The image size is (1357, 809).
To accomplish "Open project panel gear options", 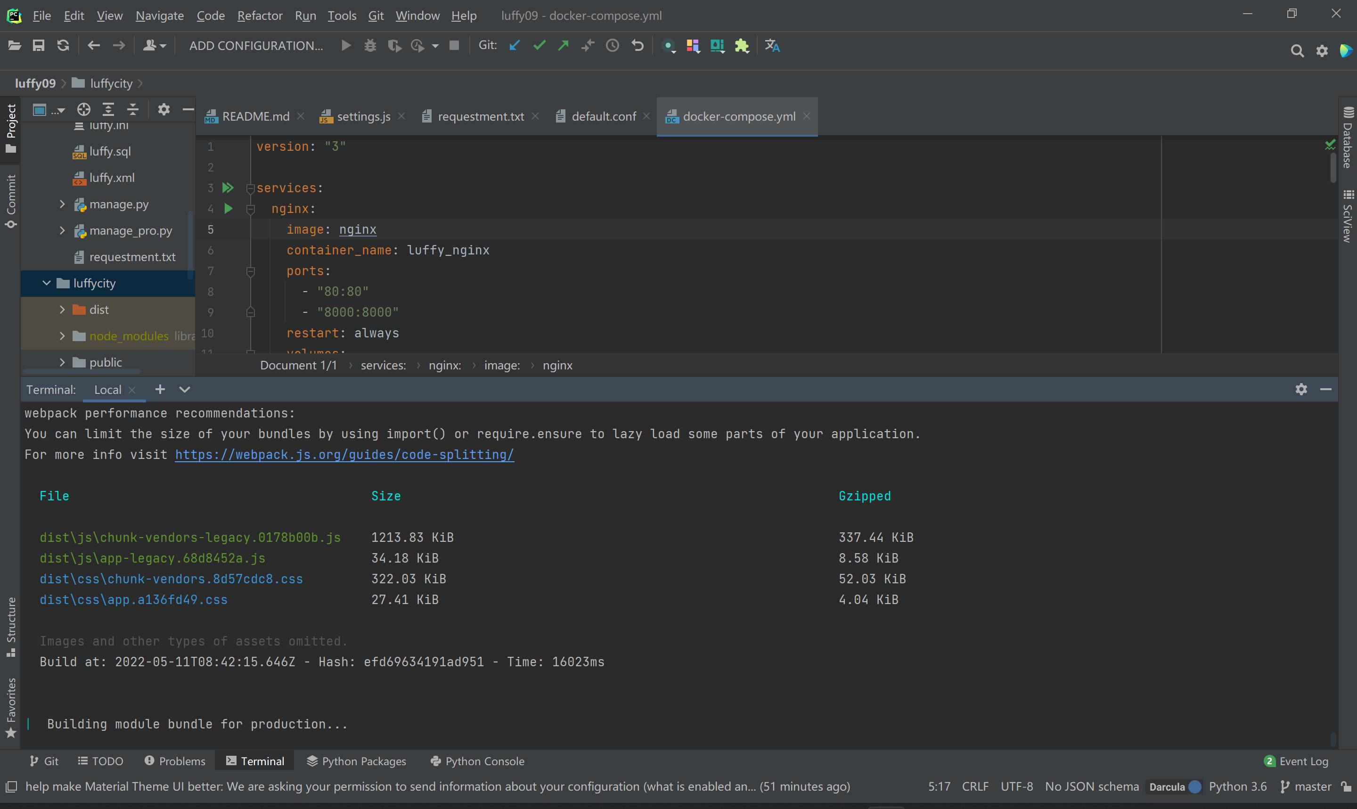I will tap(163, 110).
